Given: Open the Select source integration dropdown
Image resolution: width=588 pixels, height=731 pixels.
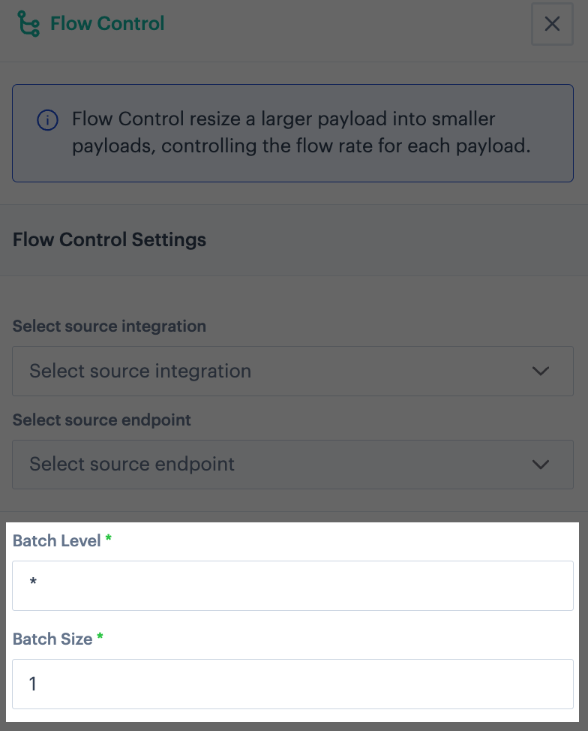Looking at the screenshot, I should (292, 371).
